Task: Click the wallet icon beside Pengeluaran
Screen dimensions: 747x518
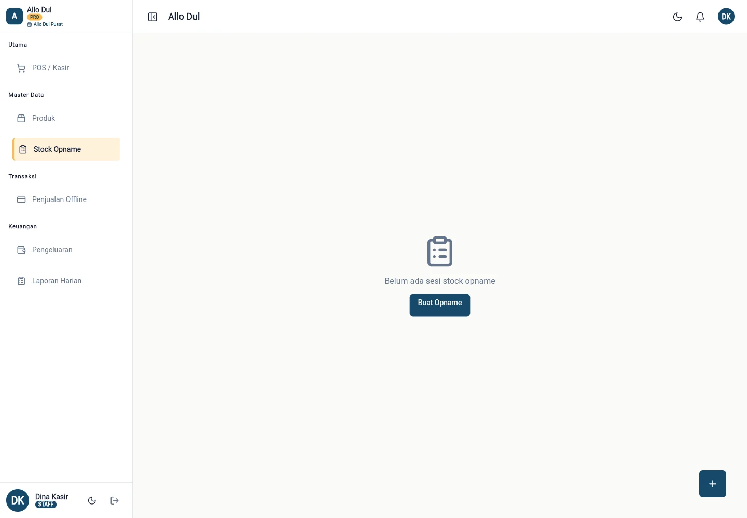Action: (21, 250)
